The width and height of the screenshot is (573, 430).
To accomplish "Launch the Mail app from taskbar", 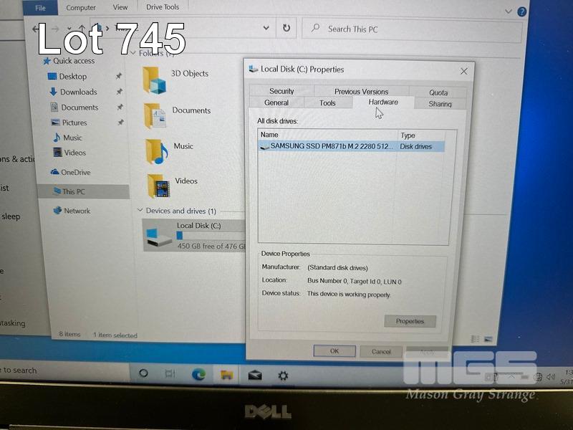I will 255,375.
